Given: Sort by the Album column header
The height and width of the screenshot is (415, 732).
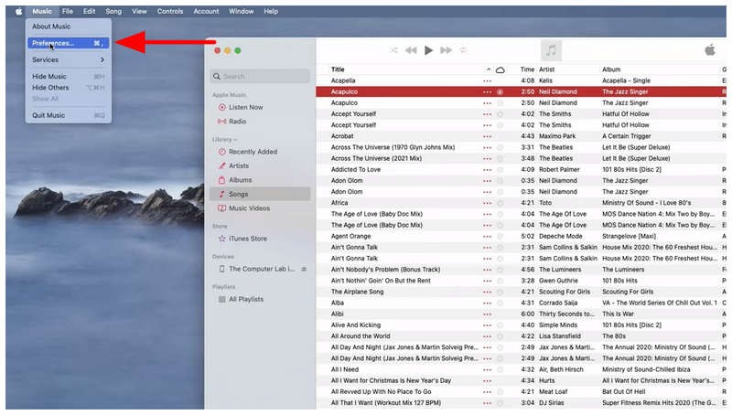Looking at the screenshot, I should point(611,69).
